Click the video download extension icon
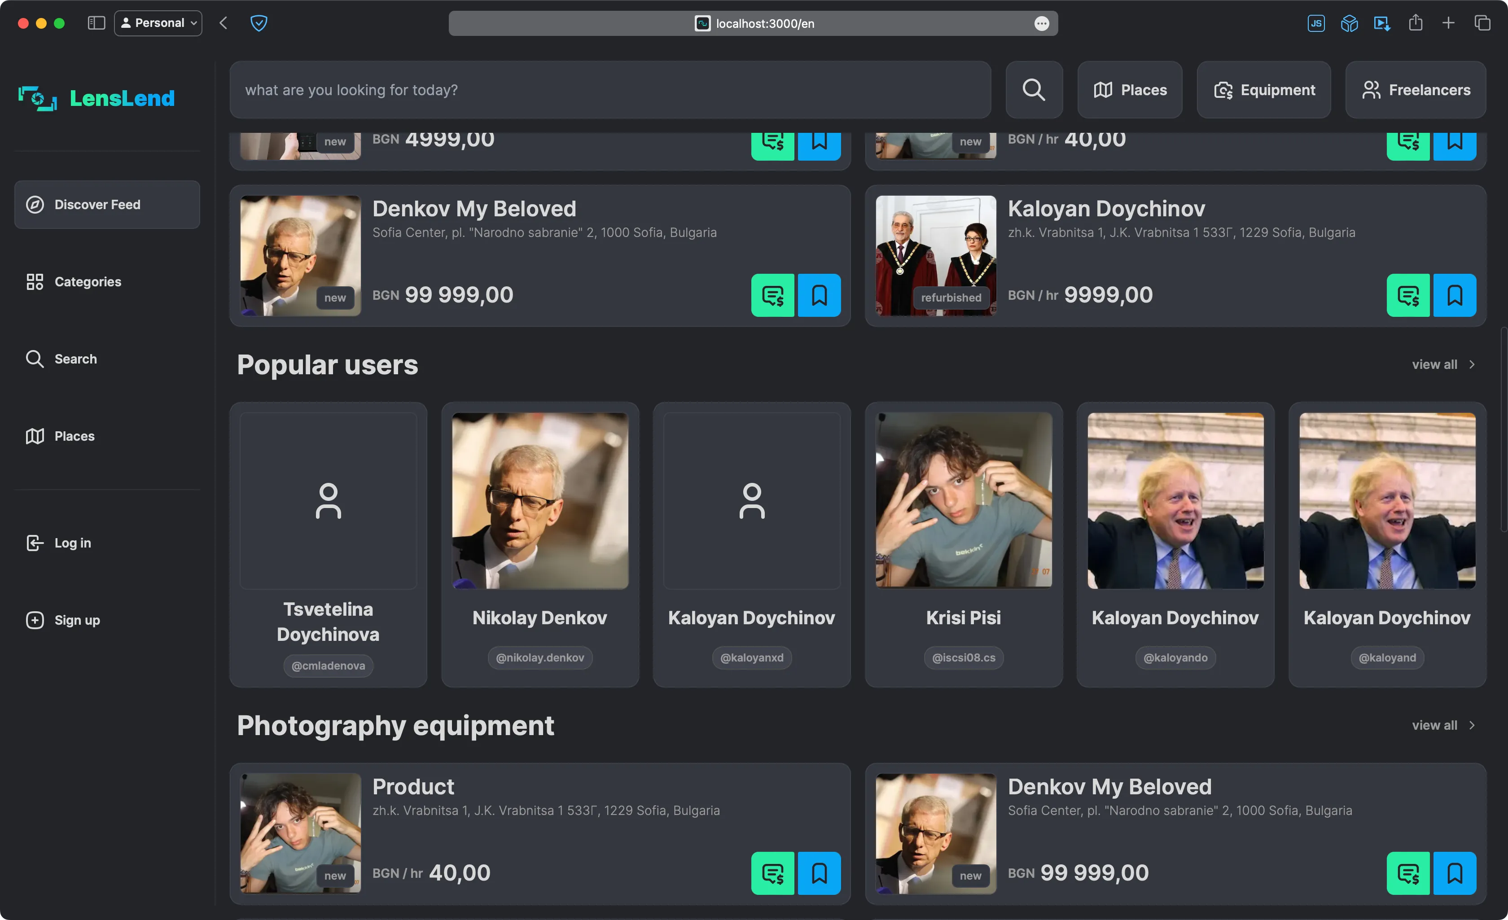Screen dimensions: 1508x920 1382,23
